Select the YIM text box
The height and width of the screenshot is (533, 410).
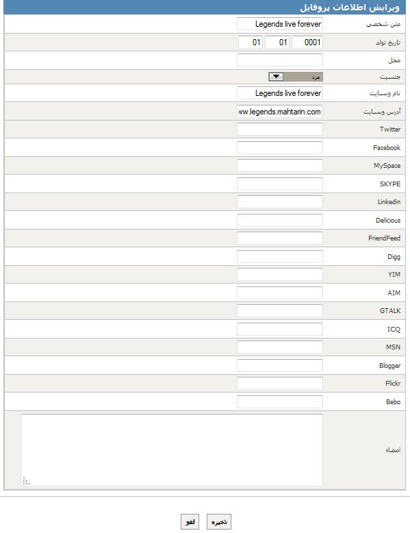(x=280, y=274)
